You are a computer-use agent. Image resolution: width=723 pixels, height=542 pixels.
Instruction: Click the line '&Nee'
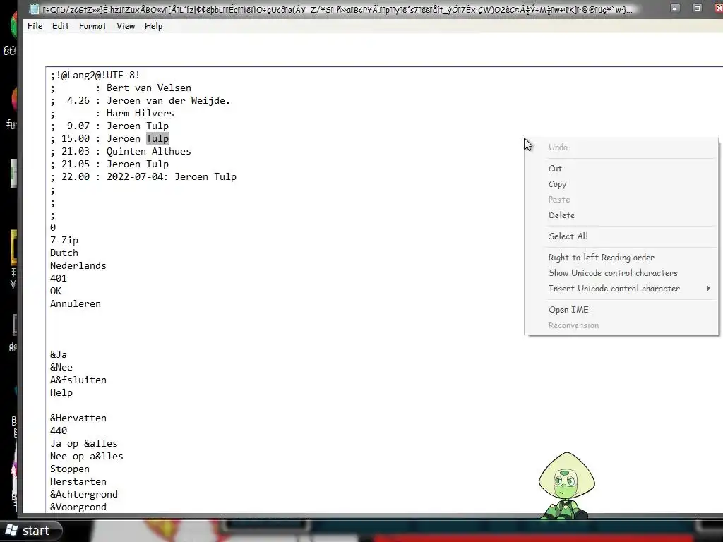click(61, 368)
